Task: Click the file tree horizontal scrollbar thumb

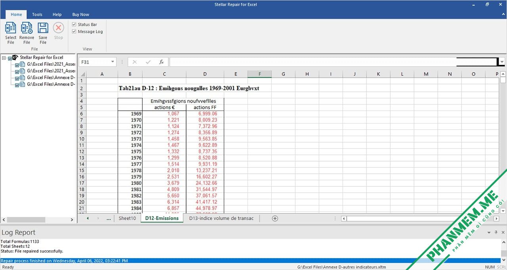Action: click(x=26, y=220)
